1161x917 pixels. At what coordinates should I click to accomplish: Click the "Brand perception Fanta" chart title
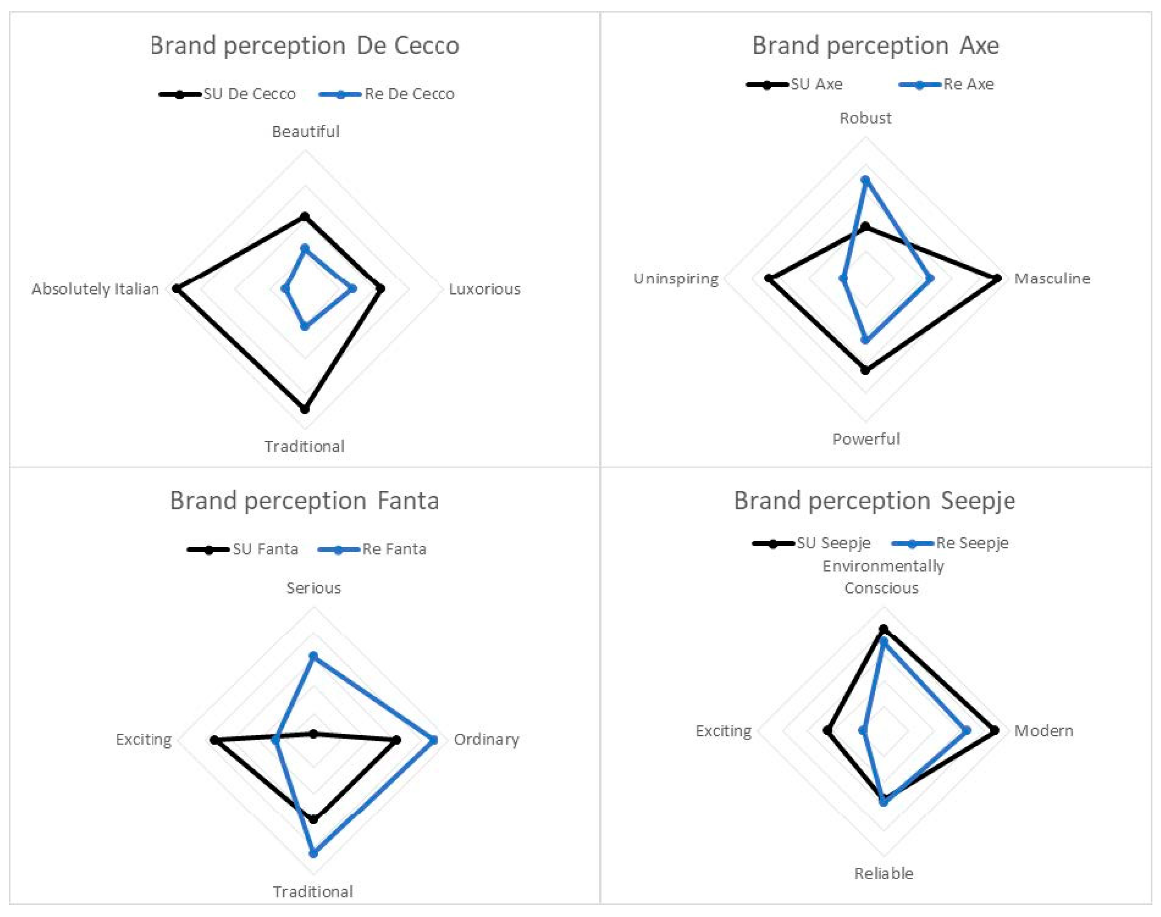305,500
